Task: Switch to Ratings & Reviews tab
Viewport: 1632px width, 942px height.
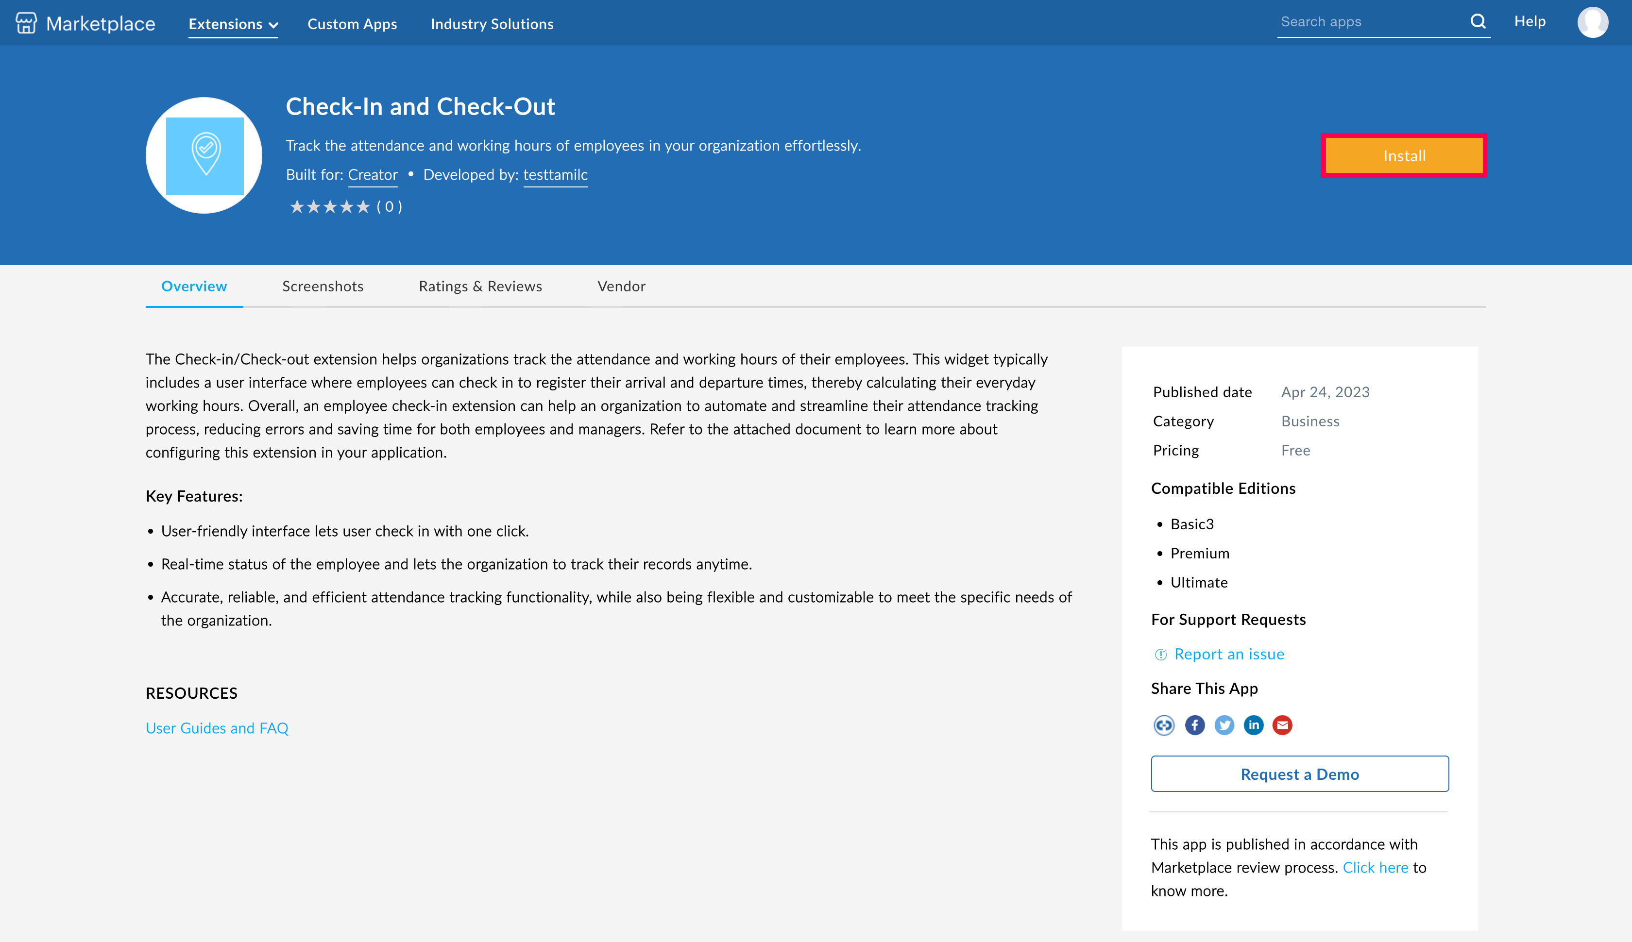Action: [480, 286]
